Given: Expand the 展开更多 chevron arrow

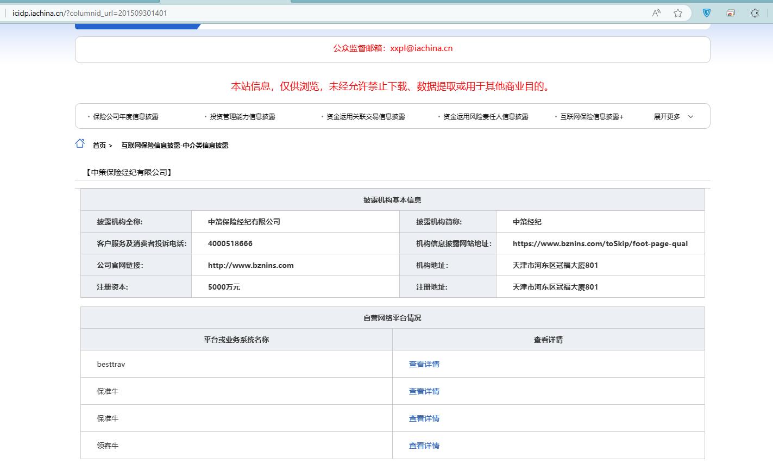Looking at the screenshot, I should (x=690, y=117).
